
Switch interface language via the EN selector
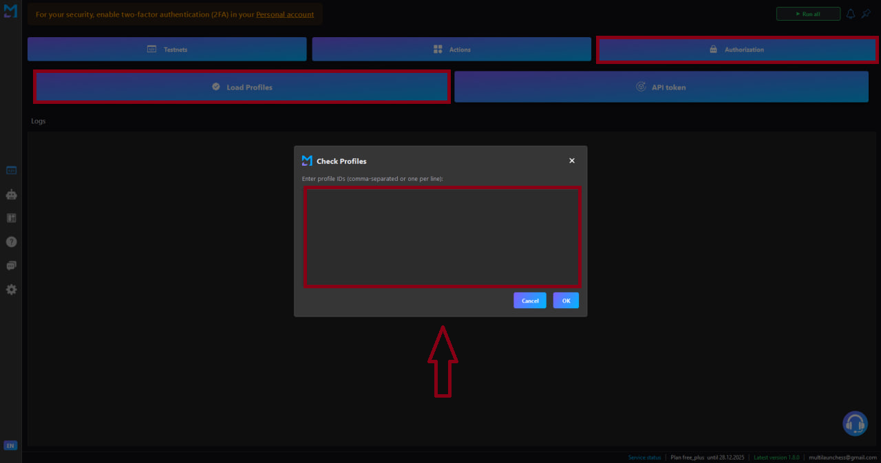(x=10, y=445)
